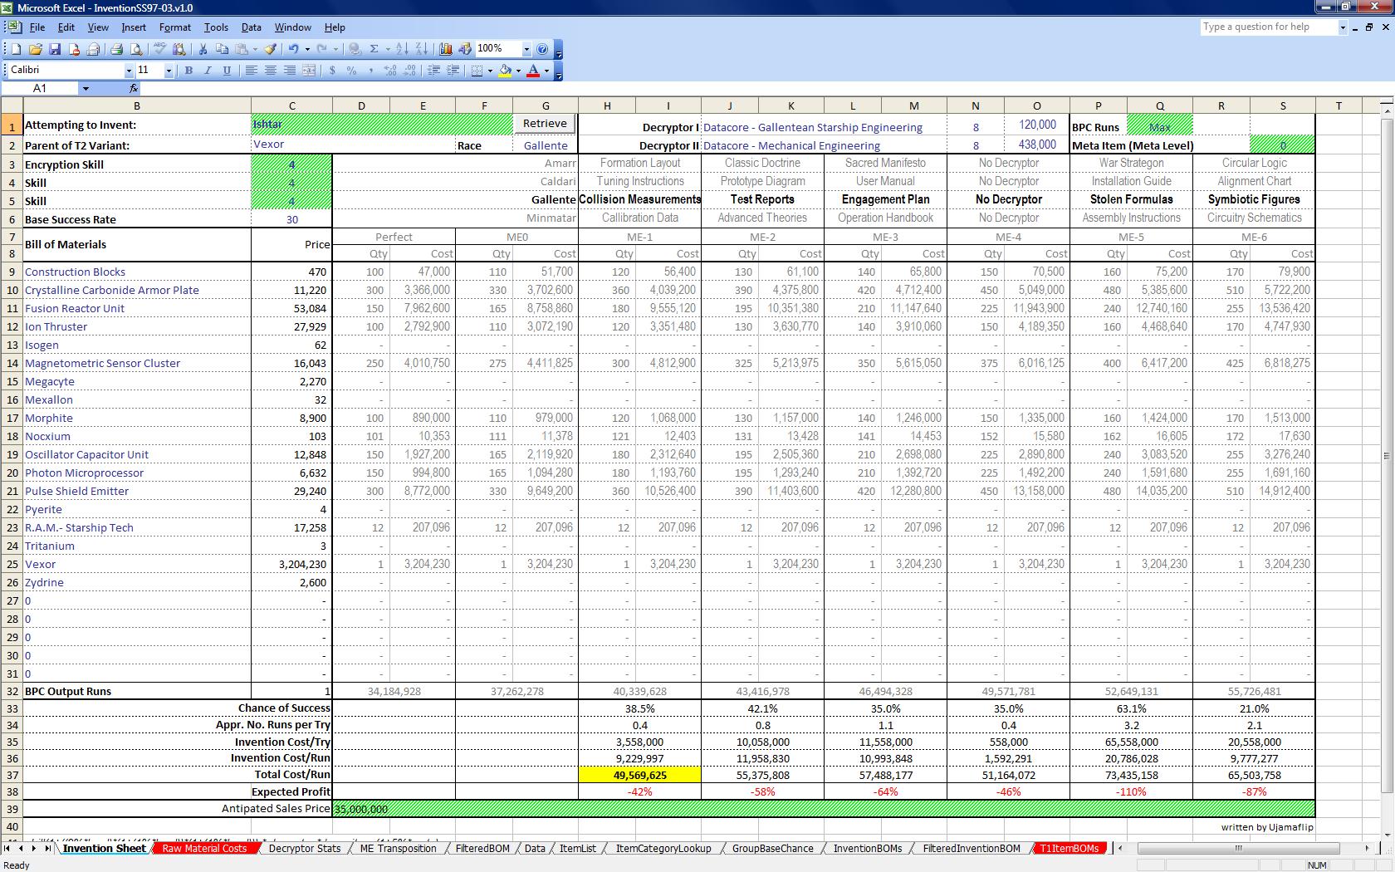This screenshot has height=872, width=1395.
Task: Apply the yellow fill color
Action: point(505,71)
